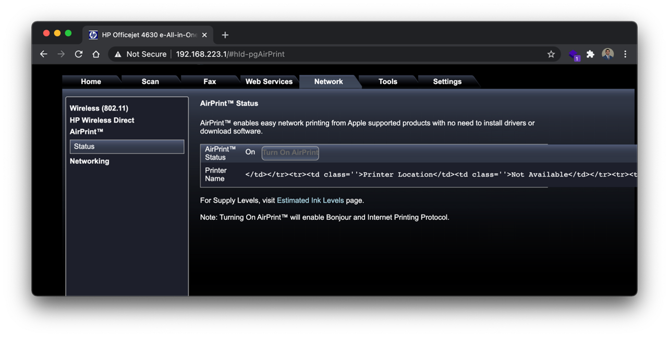Open the Chrome three-dot menu

[x=625, y=54]
